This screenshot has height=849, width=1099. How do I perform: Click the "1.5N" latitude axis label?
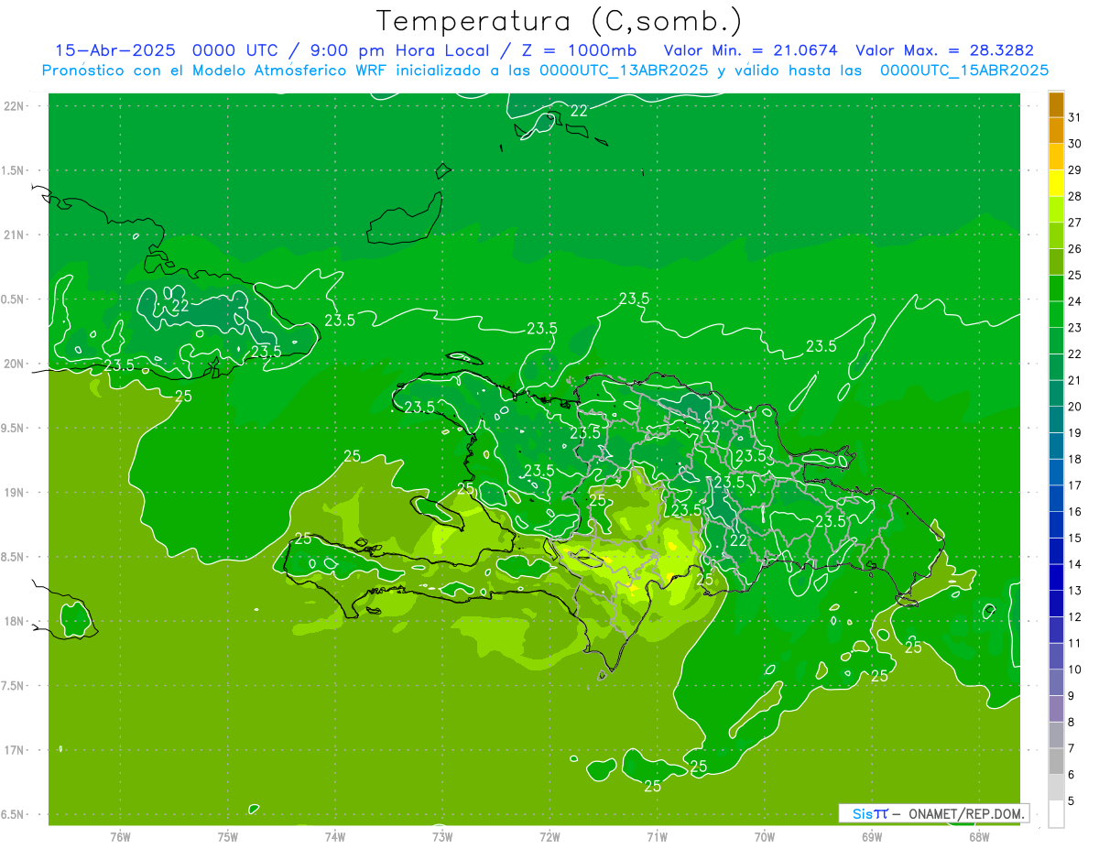point(14,170)
